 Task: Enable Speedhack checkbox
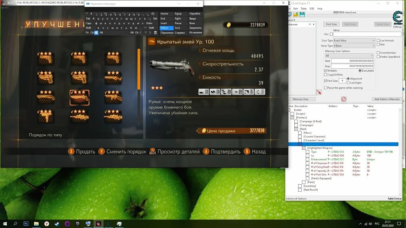coord(378,57)
